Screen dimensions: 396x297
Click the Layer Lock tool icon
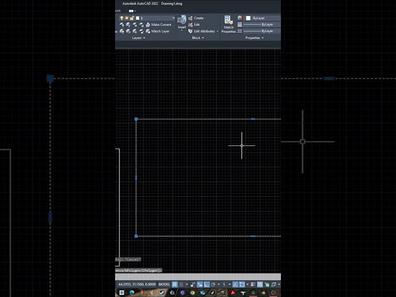142,25
